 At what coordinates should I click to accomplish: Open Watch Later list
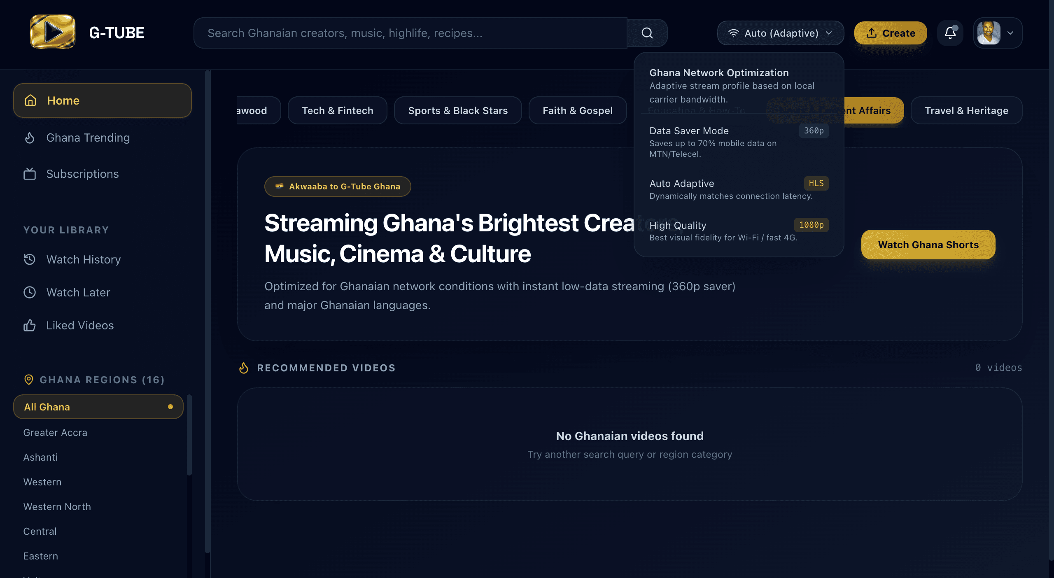click(103, 292)
